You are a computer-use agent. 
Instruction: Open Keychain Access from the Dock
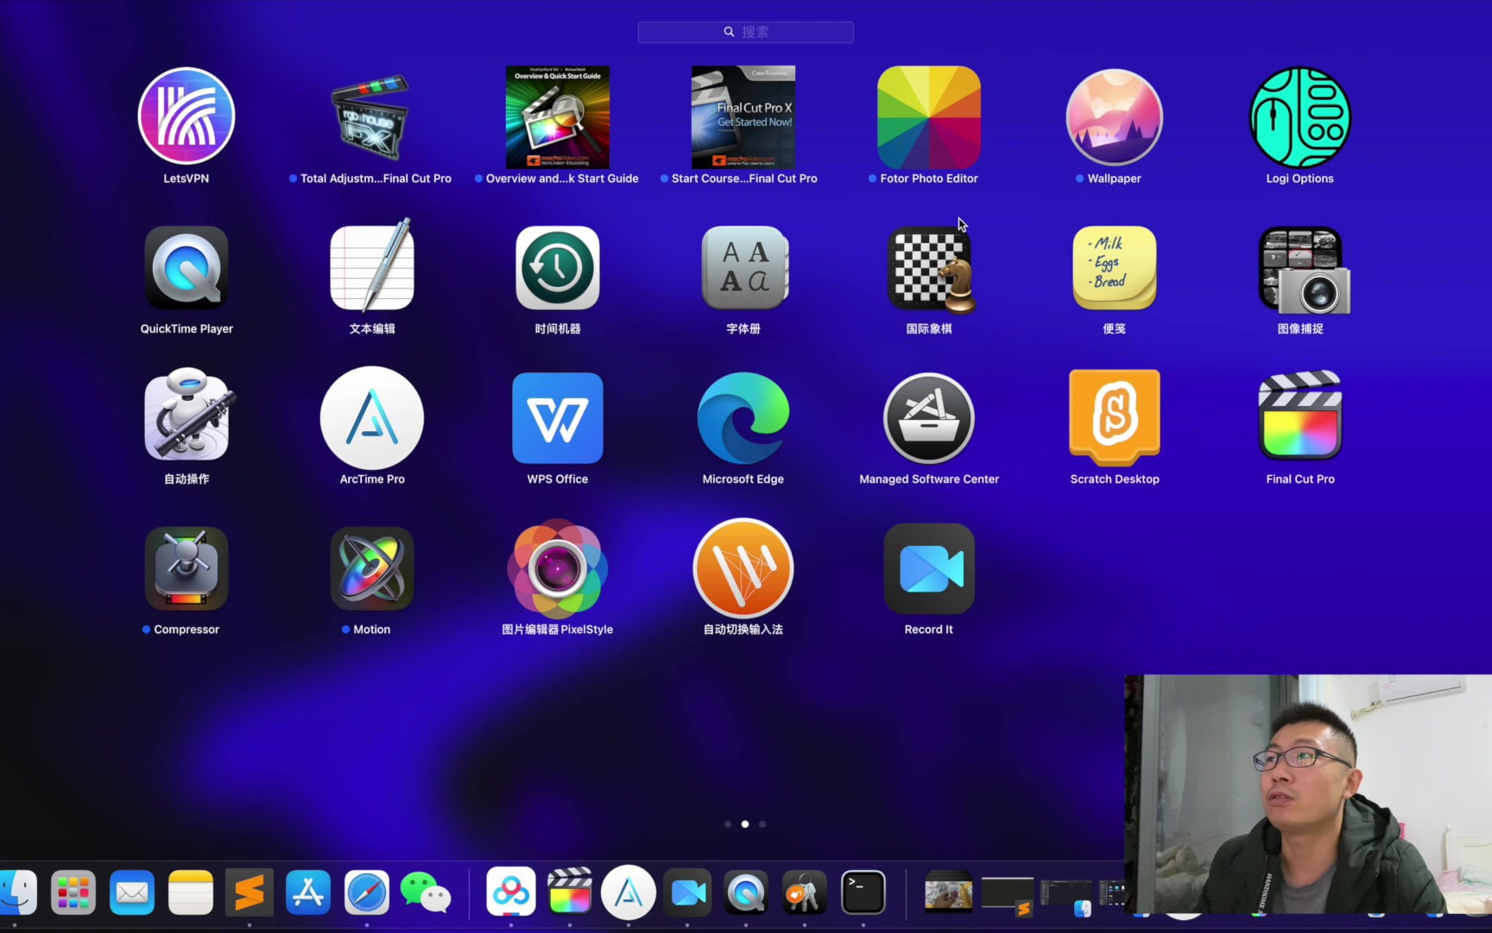coord(805,892)
